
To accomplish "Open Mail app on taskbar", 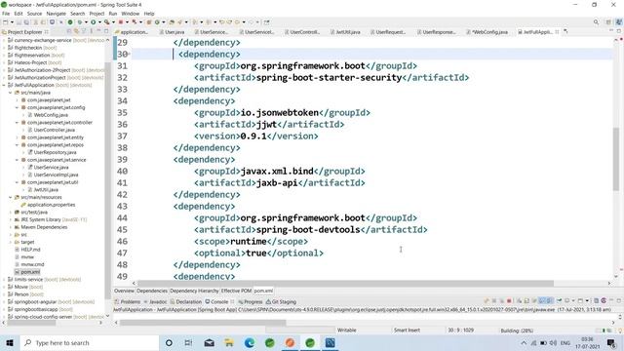I will click(x=210, y=342).
